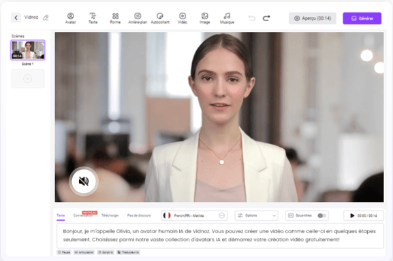The width and height of the screenshot is (393, 261).
Task: Switch to the Texte tab
Action: [61, 215]
